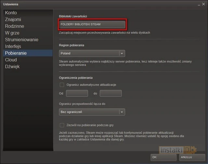
Task: Open the W grze section
Action: click(x=28, y=33)
